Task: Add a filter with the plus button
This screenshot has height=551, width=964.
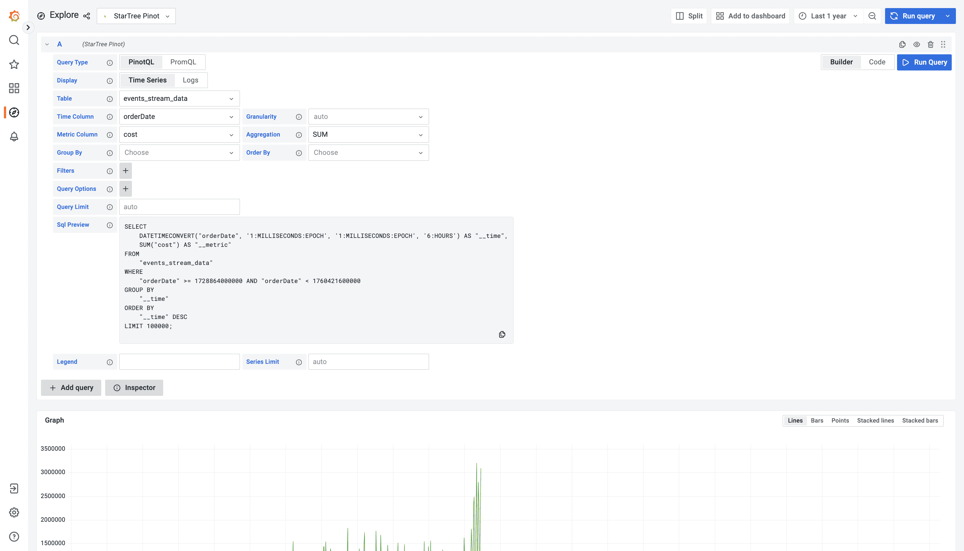Action: click(126, 171)
